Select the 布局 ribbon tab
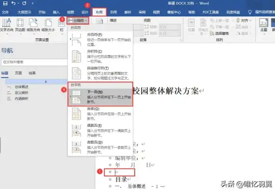This screenshot has height=189, width=275. click(x=99, y=12)
